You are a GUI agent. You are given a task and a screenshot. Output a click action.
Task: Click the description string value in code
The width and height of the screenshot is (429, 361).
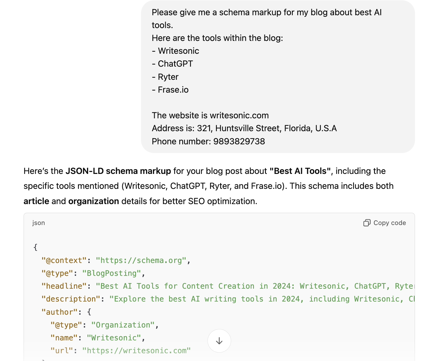pyautogui.click(x=262, y=299)
